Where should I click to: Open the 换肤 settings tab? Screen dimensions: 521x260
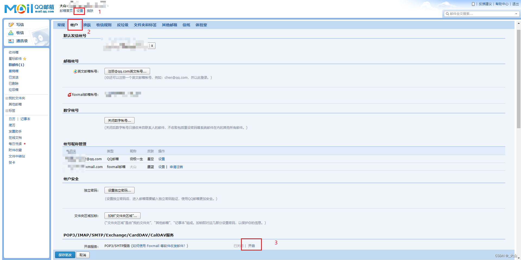pos(87,25)
